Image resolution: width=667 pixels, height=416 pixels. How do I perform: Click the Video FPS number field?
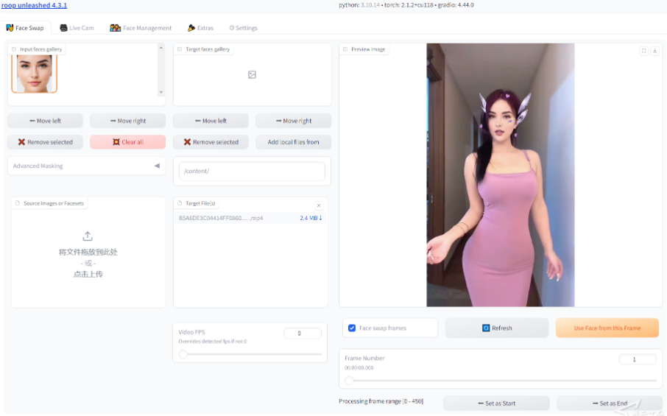tap(303, 333)
